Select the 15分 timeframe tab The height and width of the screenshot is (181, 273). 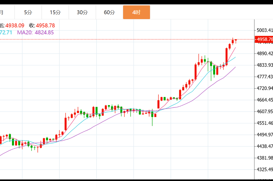click(x=55, y=12)
